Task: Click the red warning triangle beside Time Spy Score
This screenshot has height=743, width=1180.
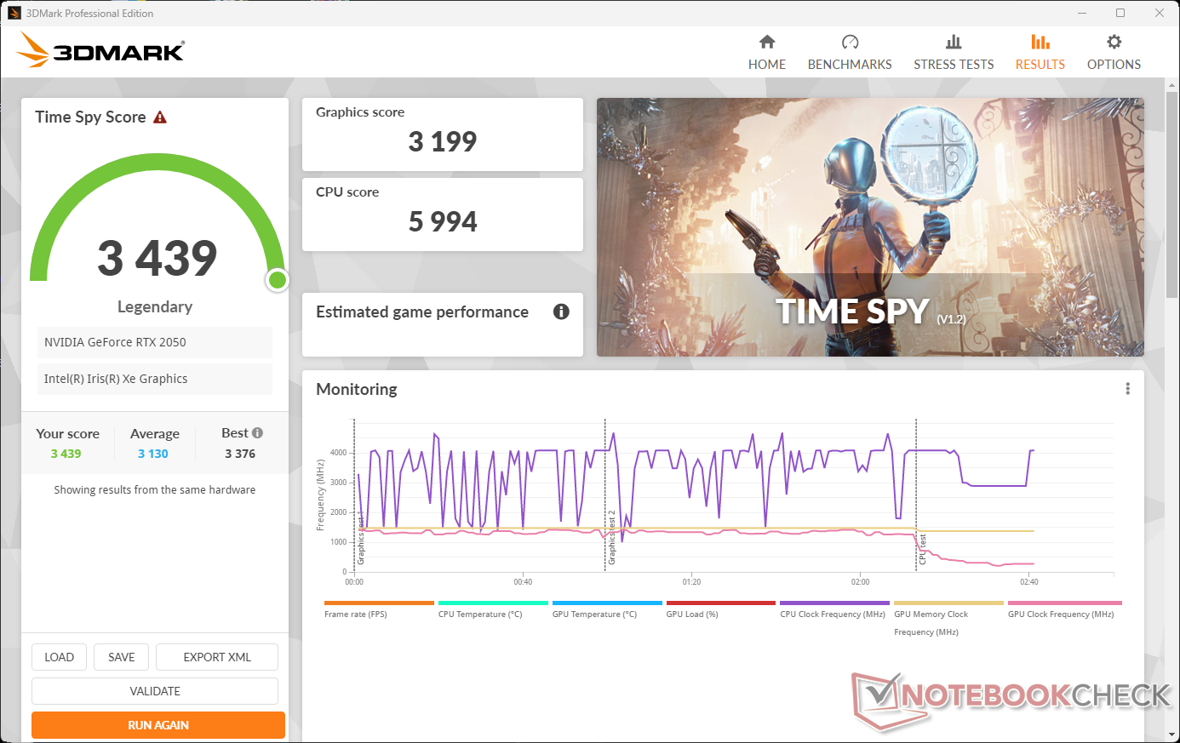Action: click(x=160, y=117)
